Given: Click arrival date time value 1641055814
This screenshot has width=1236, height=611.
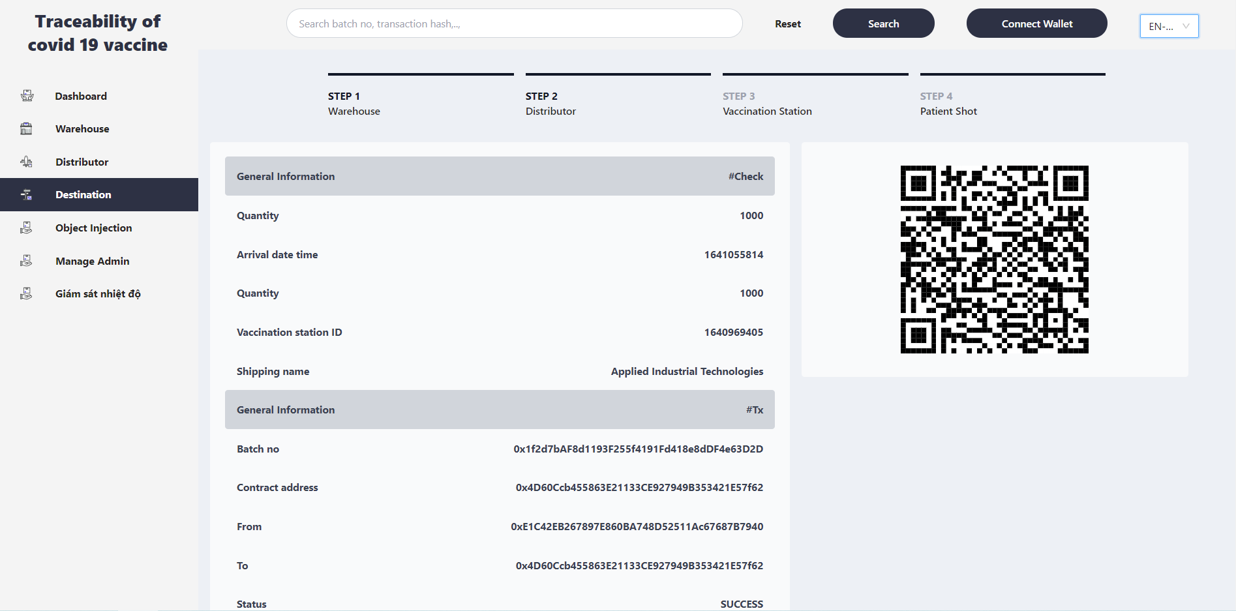Looking at the screenshot, I should tap(734, 254).
